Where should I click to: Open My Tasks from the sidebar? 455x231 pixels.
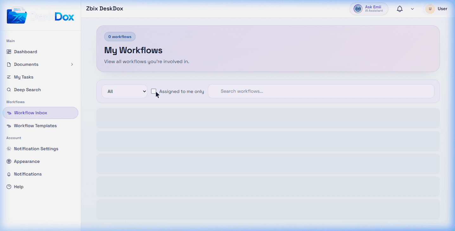(x=40, y=77)
